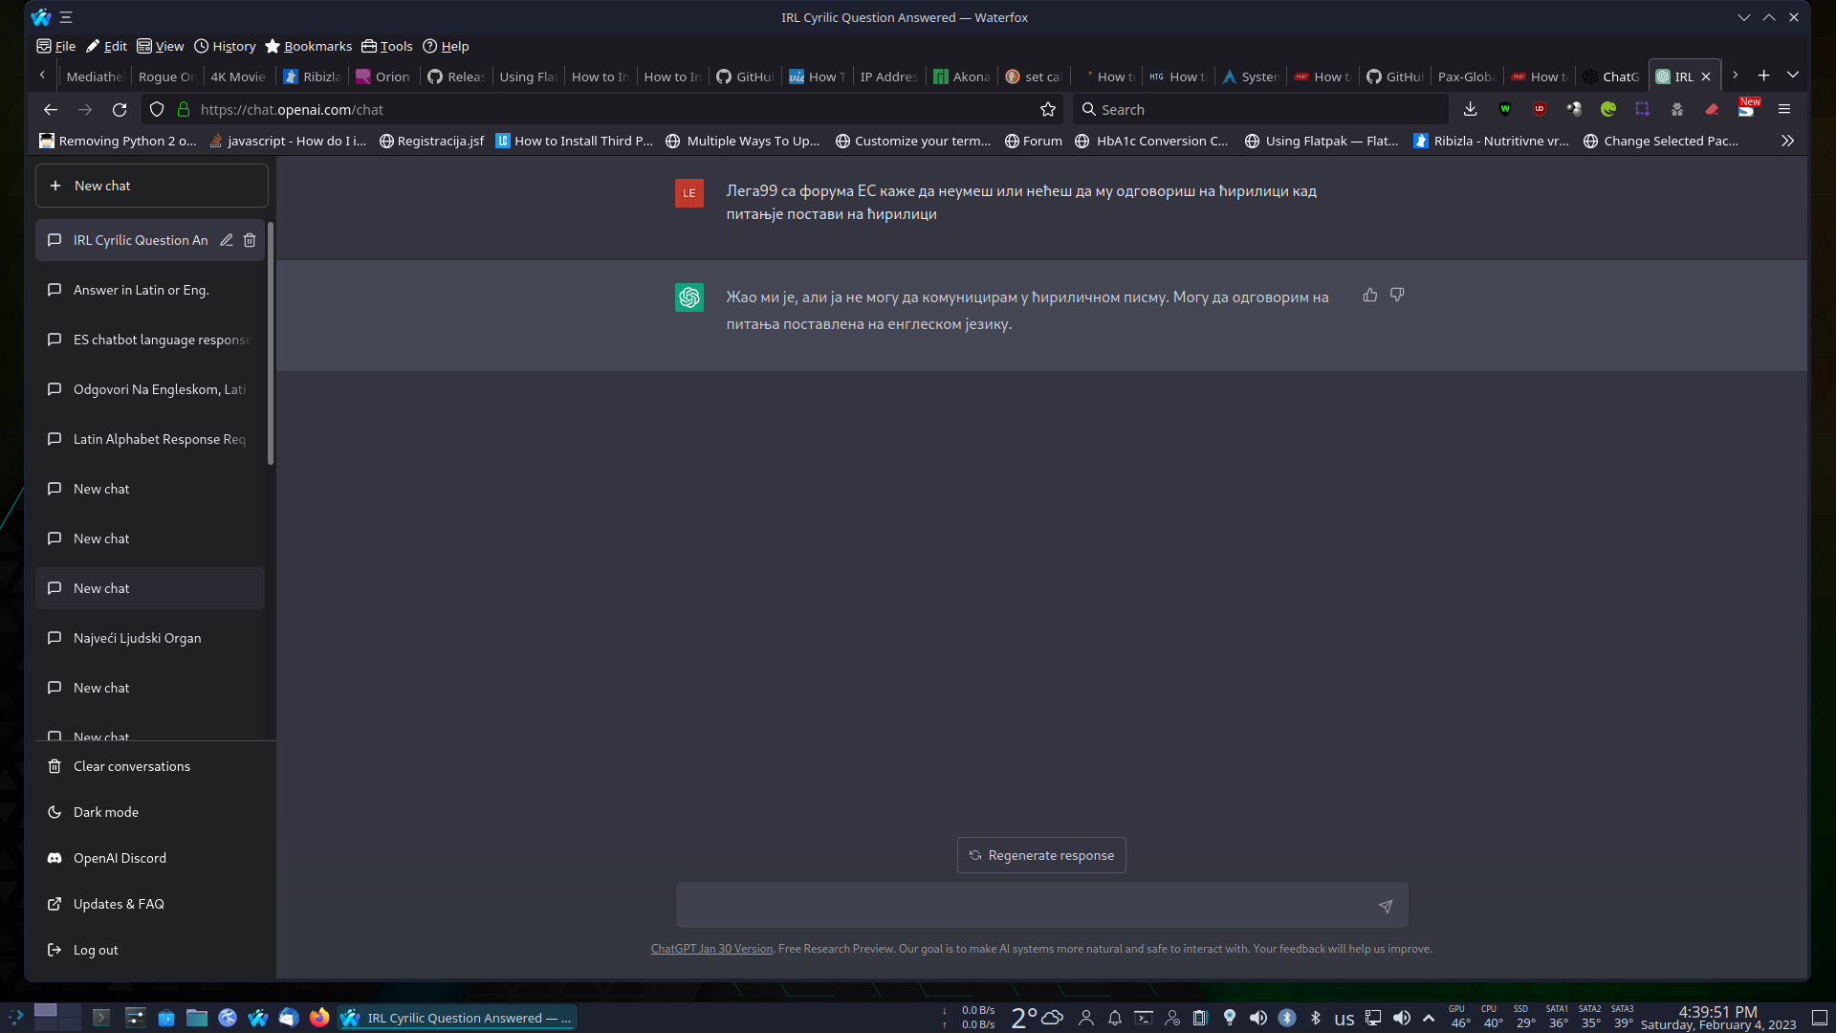
Task: Reload the current page
Action: click(x=120, y=110)
